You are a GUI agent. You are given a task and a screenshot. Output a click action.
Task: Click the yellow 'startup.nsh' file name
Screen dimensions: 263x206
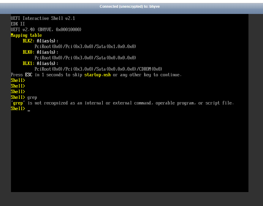97,75
